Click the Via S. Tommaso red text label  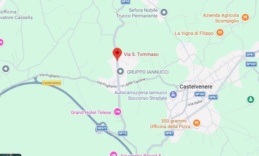click(x=141, y=54)
